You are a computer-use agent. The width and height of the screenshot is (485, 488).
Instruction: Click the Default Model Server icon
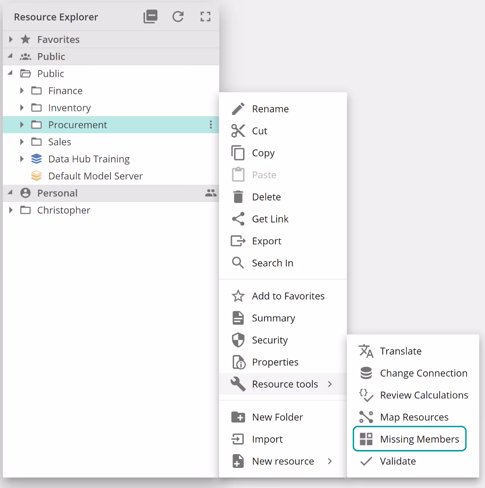click(37, 176)
